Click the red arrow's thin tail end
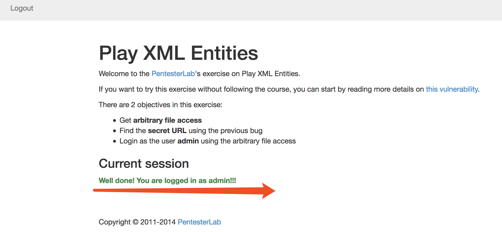Screen dimensions: 502x232 (96, 190)
